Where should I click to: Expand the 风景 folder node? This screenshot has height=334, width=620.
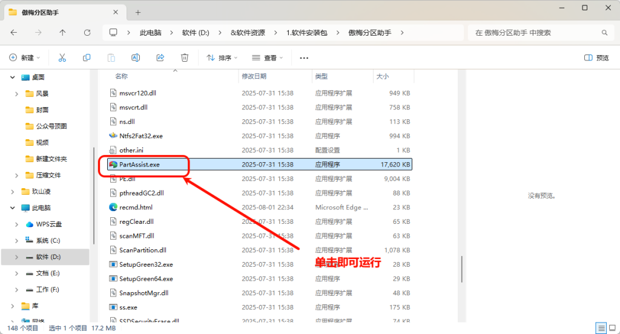(16, 94)
